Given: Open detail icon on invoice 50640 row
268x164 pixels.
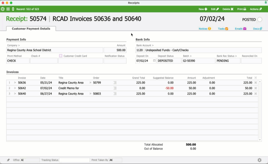Looking at the screenshot, I should pos(115,94).
